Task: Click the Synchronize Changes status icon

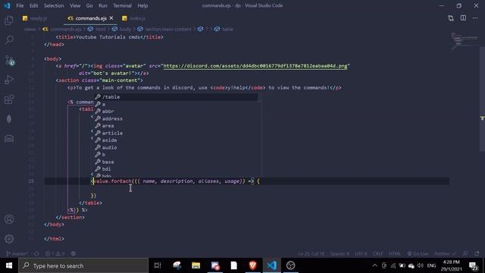Action: [x=36, y=253]
